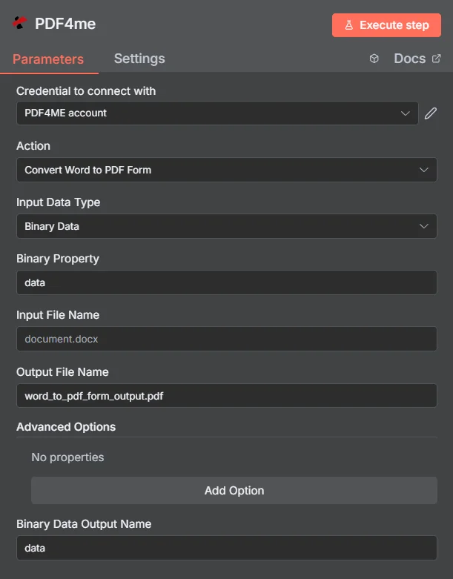Click the Input File Name label
Screen dimensions: 453x579
click(x=58, y=315)
